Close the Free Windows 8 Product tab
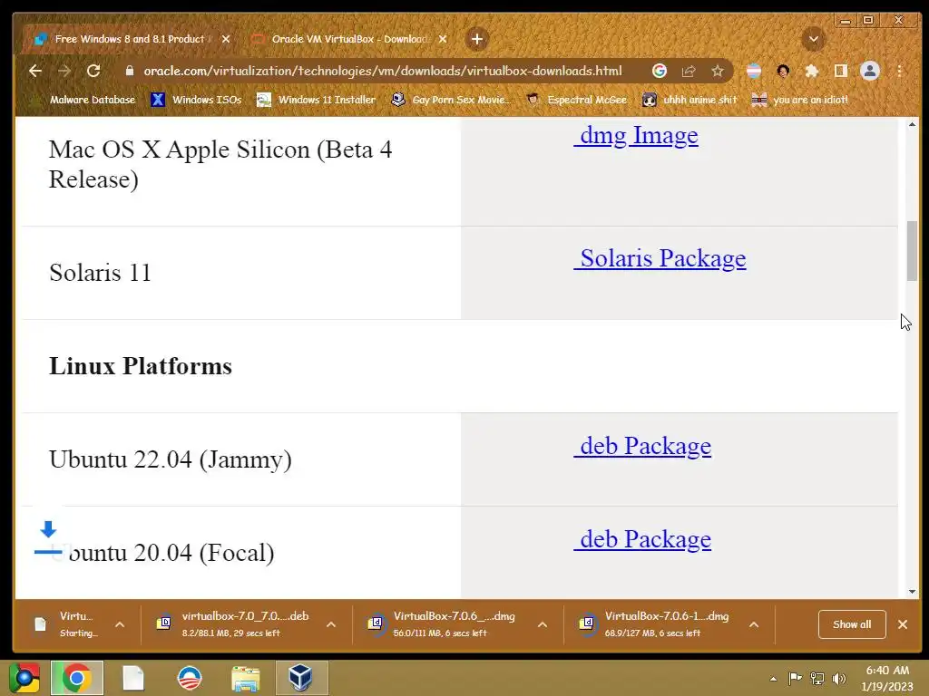The image size is (929, 696). tap(226, 39)
